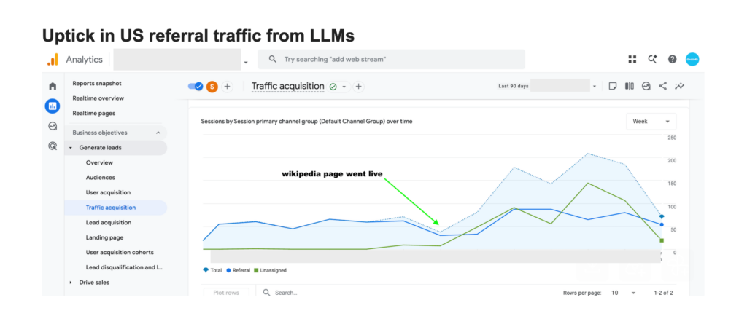The width and height of the screenshot is (747, 327).
Task: Click the Total line end marker
Action: (662, 217)
